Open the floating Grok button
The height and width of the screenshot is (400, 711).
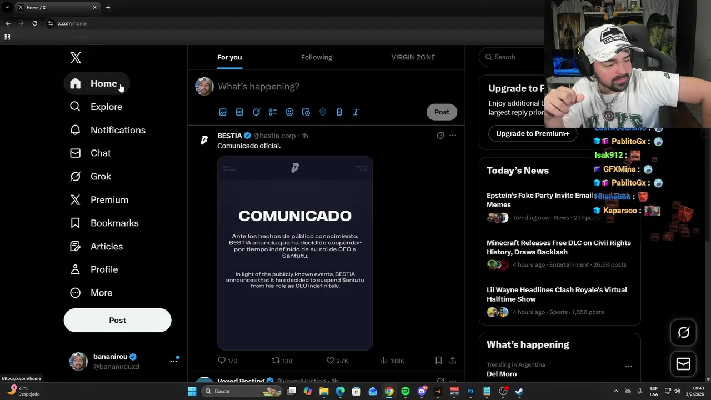pos(683,332)
